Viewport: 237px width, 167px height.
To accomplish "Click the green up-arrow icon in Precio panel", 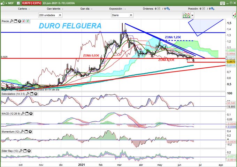I will (x=28, y=21).
